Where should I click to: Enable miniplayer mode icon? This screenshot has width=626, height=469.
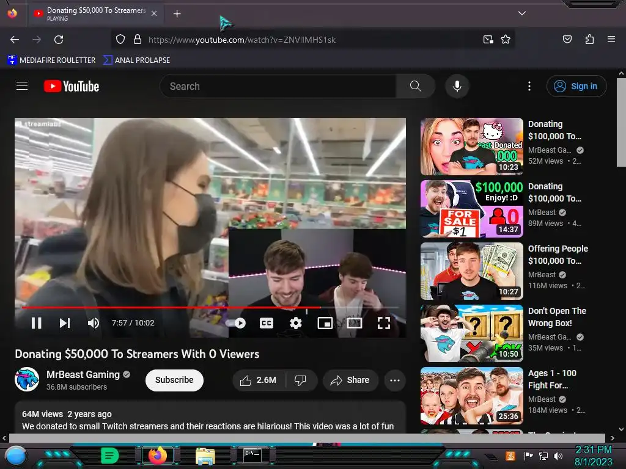pyautogui.click(x=325, y=323)
